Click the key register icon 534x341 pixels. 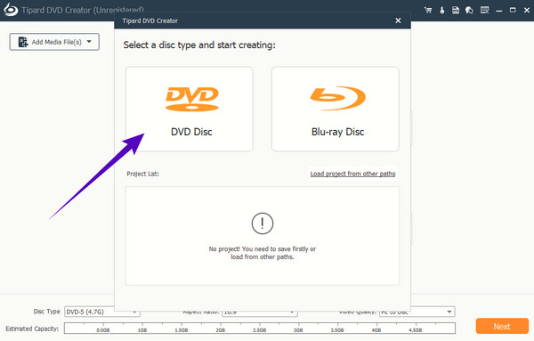442,10
